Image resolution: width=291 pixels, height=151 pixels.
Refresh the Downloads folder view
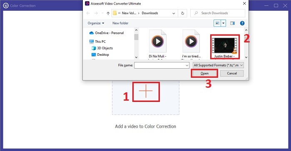183,13
